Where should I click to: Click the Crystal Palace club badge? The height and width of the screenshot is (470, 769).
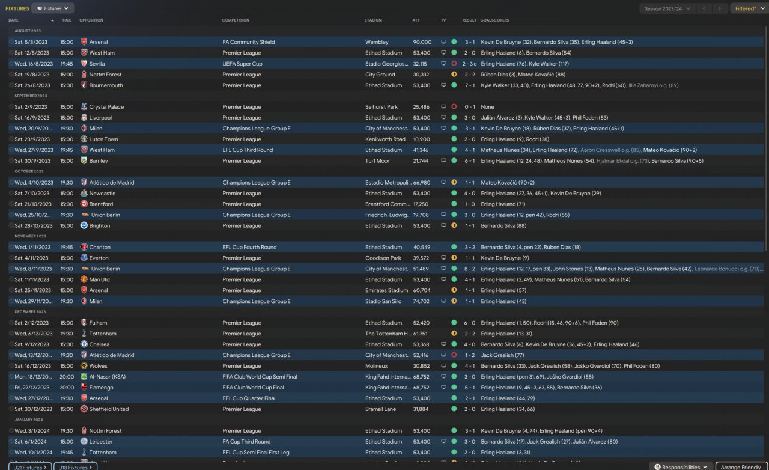point(84,107)
